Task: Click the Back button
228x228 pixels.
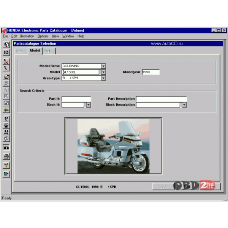Action: coord(163,187)
